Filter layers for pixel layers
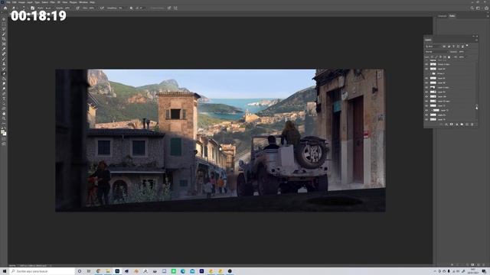 click(x=444, y=47)
